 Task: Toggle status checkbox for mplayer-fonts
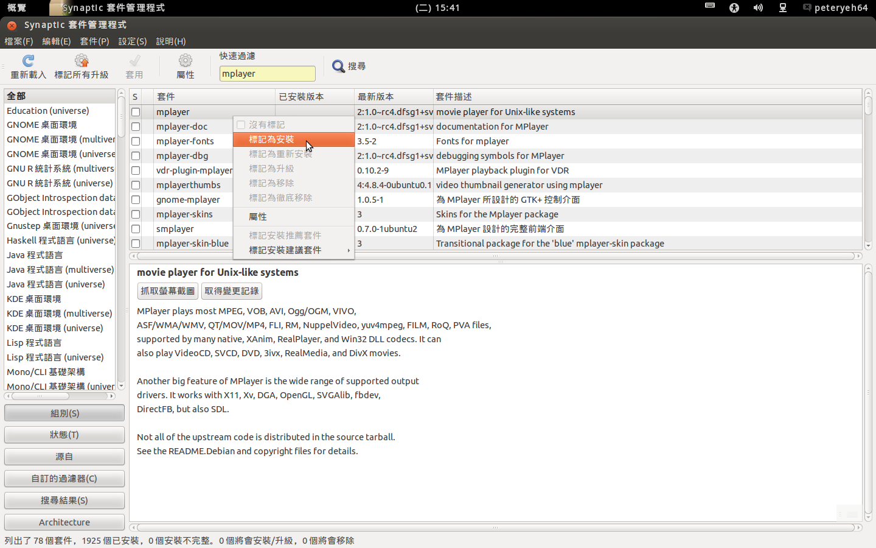click(136, 141)
